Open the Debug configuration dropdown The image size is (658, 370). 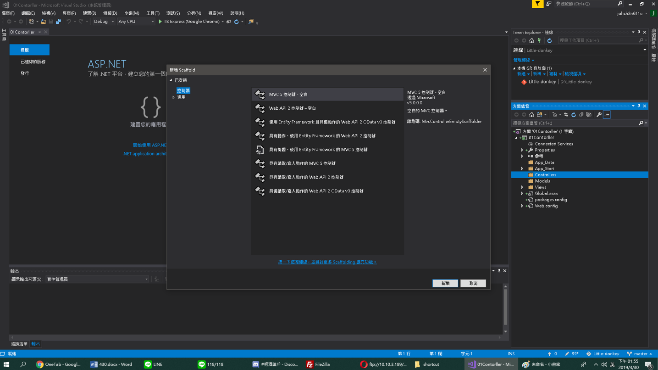(x=104, y=22)
